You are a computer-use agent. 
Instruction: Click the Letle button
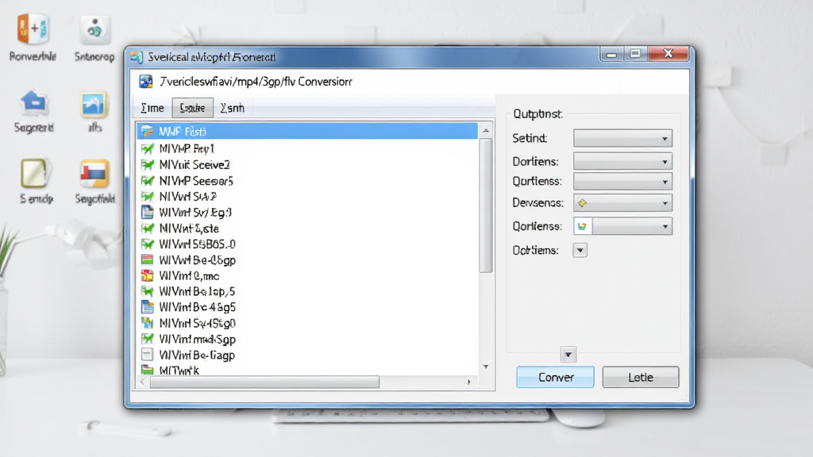(641, 377)
